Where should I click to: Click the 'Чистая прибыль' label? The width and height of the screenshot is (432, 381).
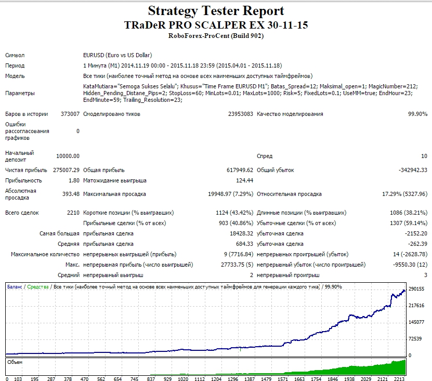pyautogui.click(x=26, y=170)
